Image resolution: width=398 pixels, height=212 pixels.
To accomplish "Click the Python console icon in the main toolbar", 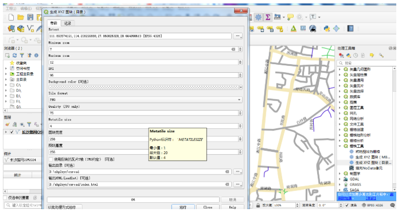I will (x=327, y=29).
